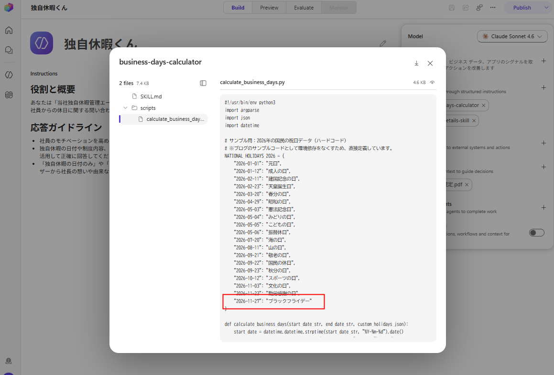Screen dimensions: 554x375
Task: Toggle the preview eye icon for the file
Action: tap(432, 82)
